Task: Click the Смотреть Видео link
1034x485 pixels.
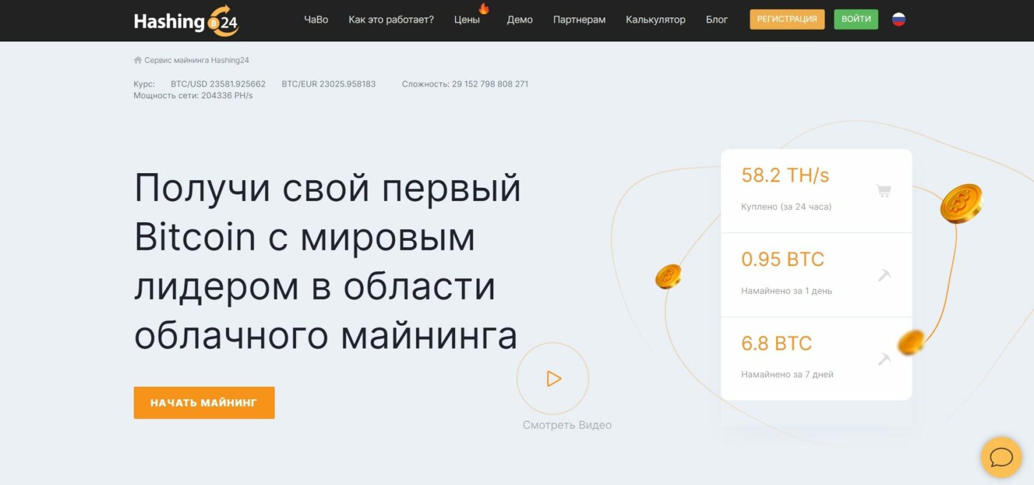Action: tap(567, 425)
